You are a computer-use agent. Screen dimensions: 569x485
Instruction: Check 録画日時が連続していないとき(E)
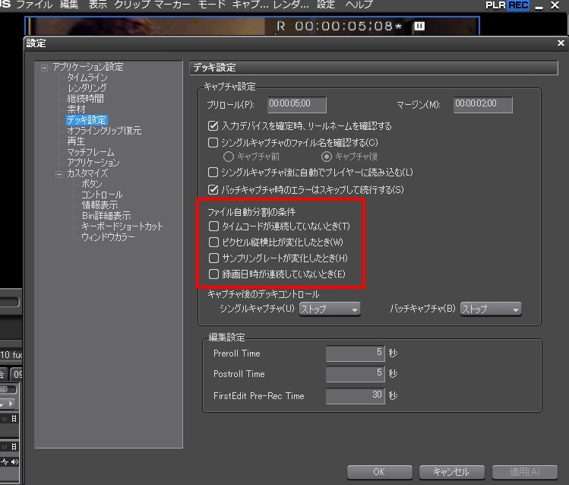coord(213,274)
